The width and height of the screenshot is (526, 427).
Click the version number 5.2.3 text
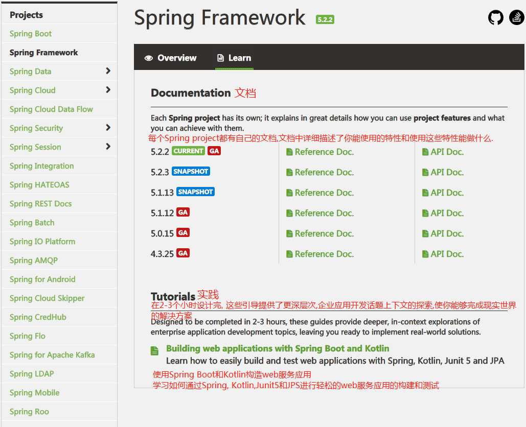point(159,172)
